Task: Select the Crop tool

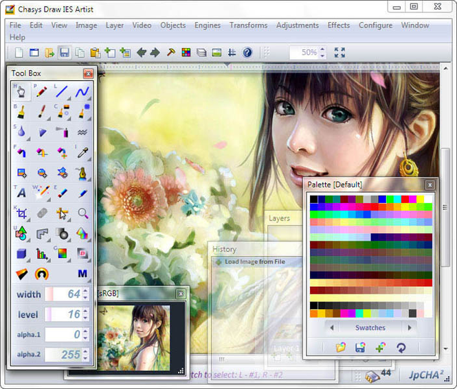Action: coord(21,213)
